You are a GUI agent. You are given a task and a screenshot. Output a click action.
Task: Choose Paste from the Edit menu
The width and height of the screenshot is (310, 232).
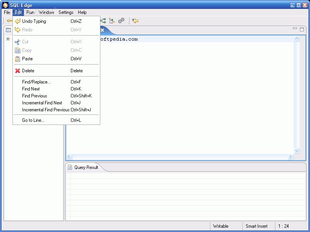point(56,59)
